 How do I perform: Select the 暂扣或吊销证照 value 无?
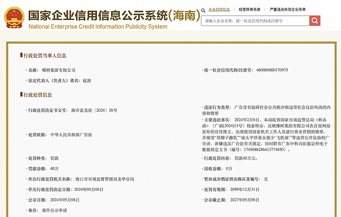[266, 179]
